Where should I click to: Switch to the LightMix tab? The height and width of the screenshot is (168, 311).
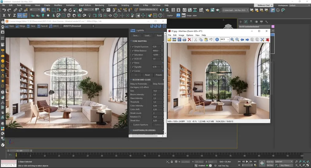pyautogui.click(x=140, y=30)
